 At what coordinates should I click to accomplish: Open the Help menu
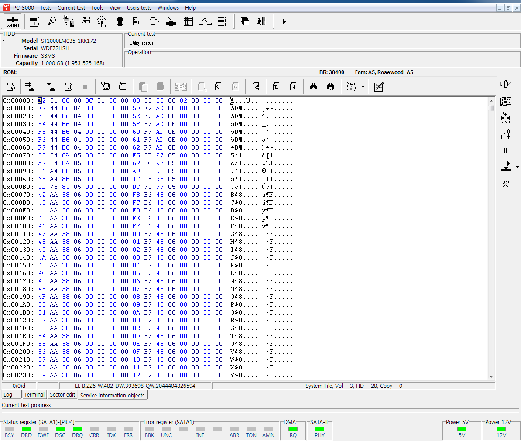pyautogui.click(x=190, y=8)
